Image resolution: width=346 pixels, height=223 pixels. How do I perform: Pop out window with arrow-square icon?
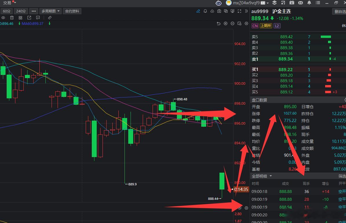pos(283,3)
